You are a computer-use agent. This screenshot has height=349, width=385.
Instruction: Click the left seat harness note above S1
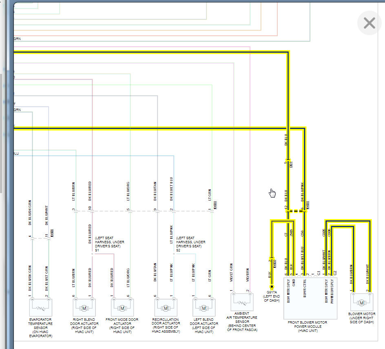click(110, 242)
